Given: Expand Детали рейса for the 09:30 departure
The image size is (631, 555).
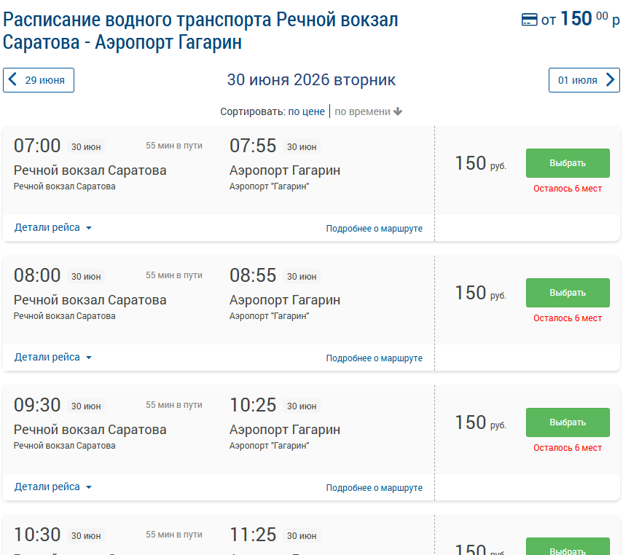Looking at the screenshot, I should point(53,487).
